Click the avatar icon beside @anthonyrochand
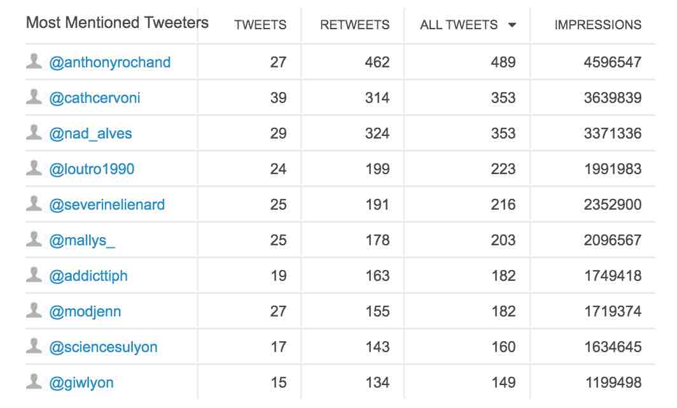 pos(34,62)
